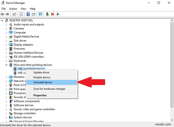Click the Mice and other pointing devices icon
Screen dimensions: 174x127
click(x=11, y=65)
